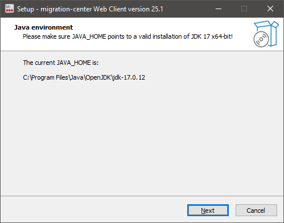Click the disc in the setup graphic
This screenshot has height=223, width=284.
point(261,39)
